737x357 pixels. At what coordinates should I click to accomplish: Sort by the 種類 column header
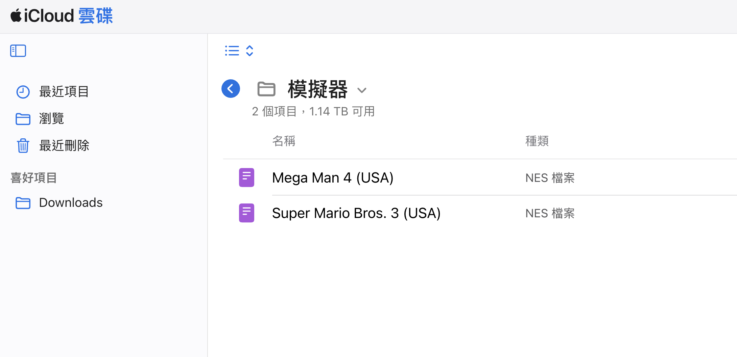point(537,141)
